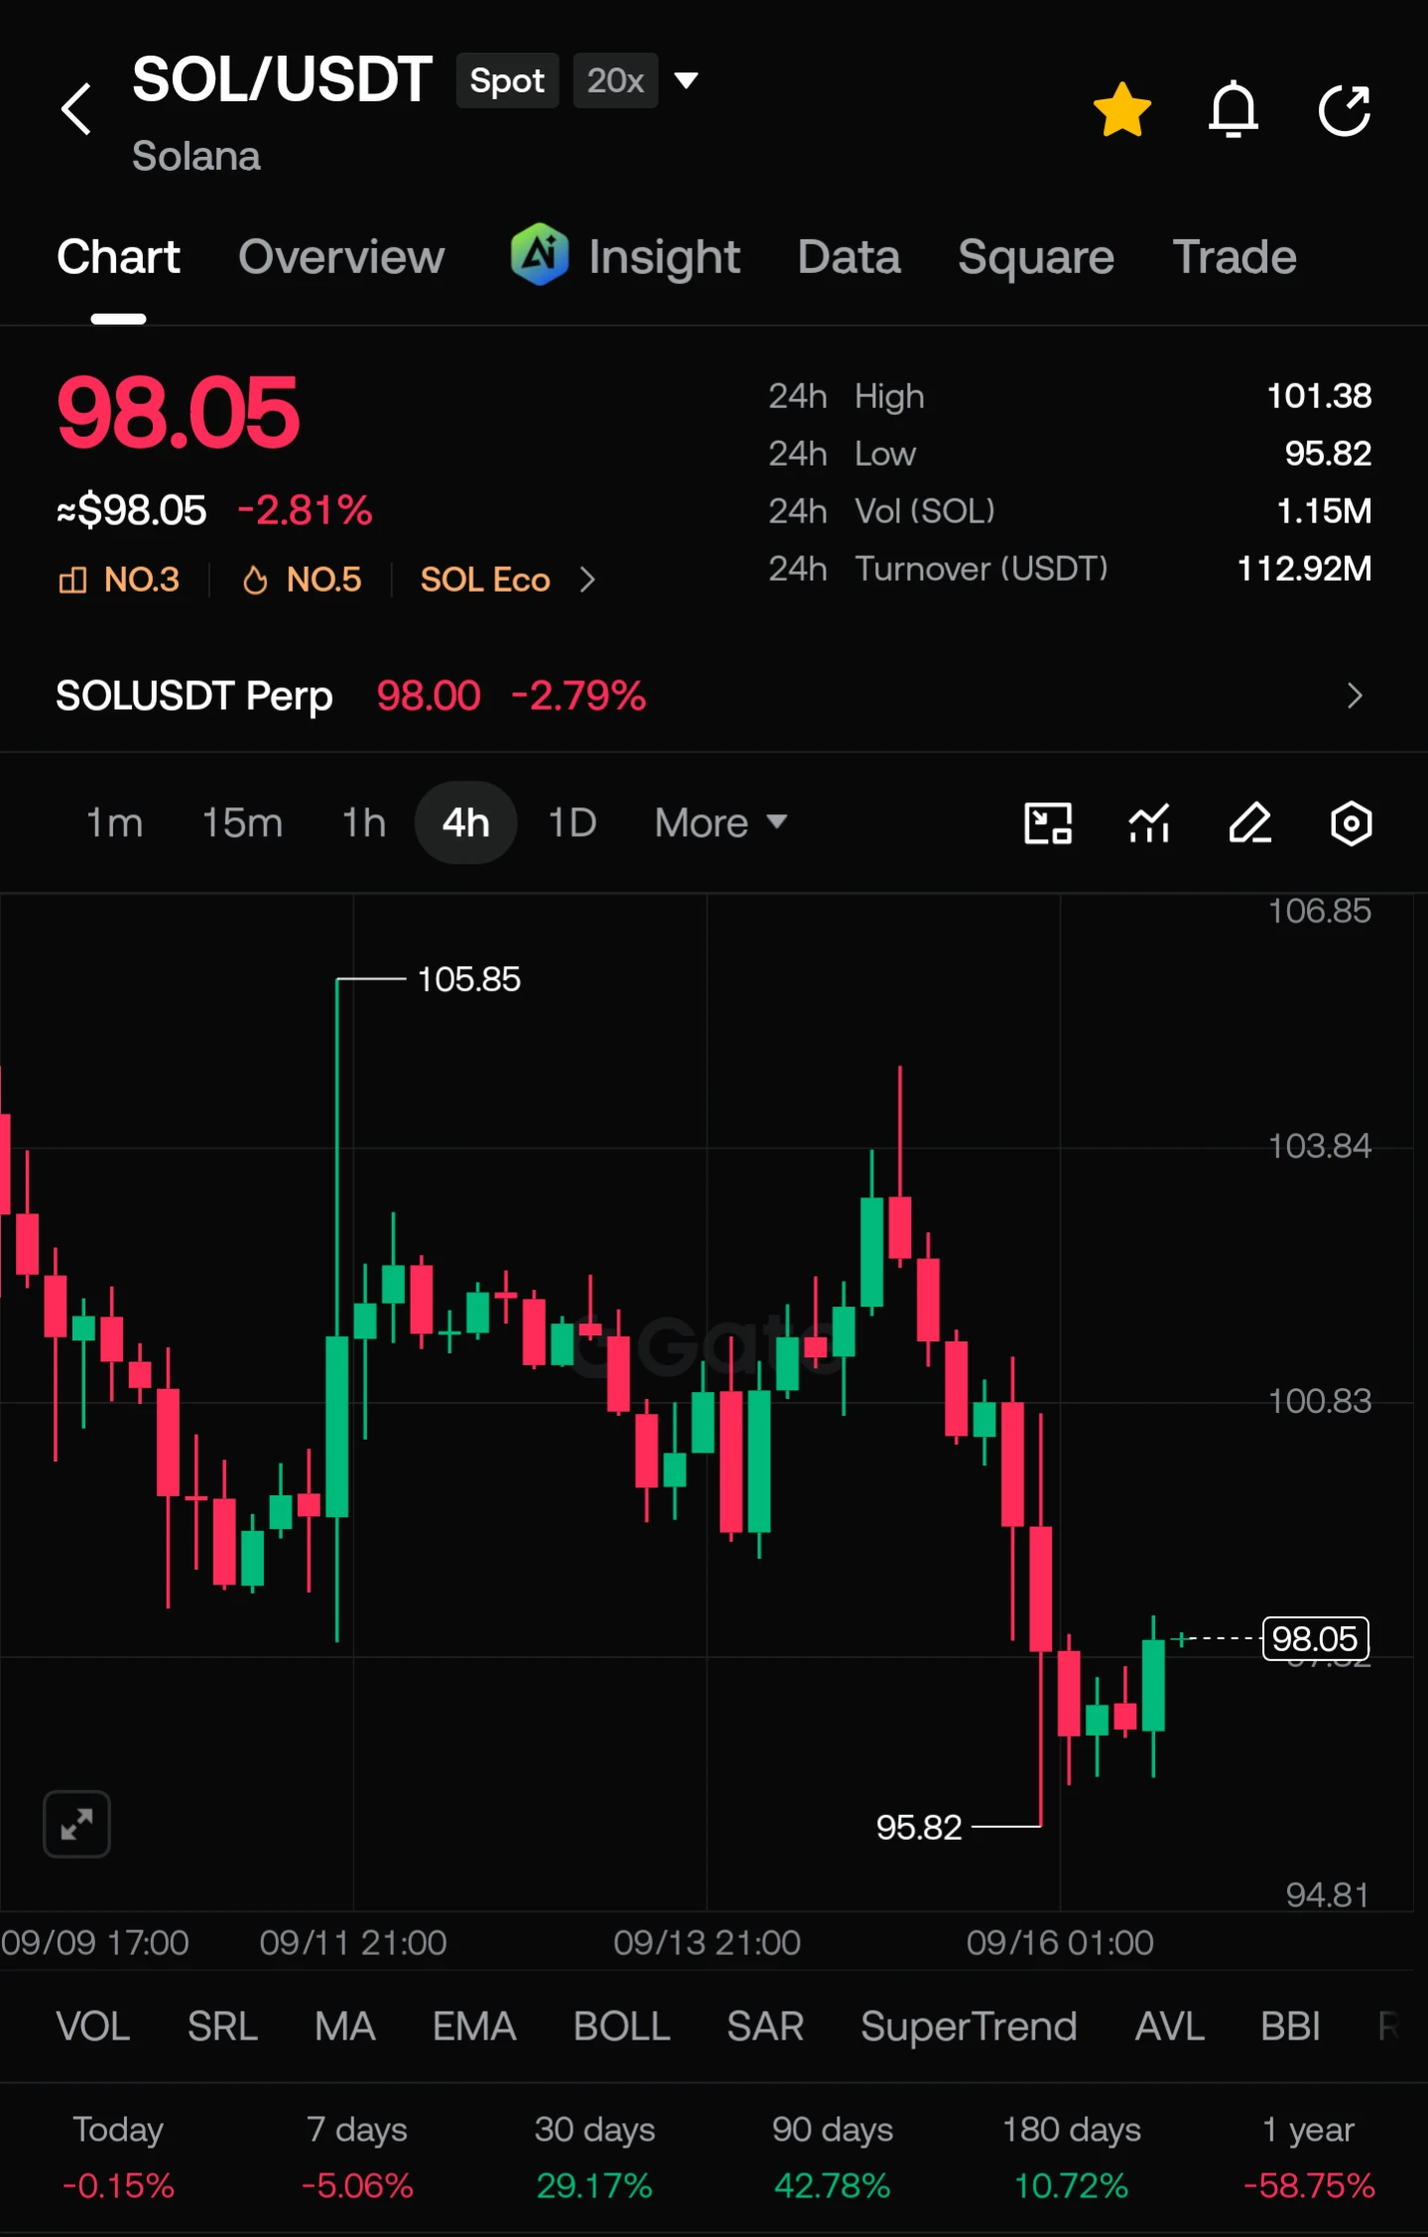Open the Spot/20x pair dropdown arrow
Viewport: 1428px width, 2237px height.
point(686,79)
